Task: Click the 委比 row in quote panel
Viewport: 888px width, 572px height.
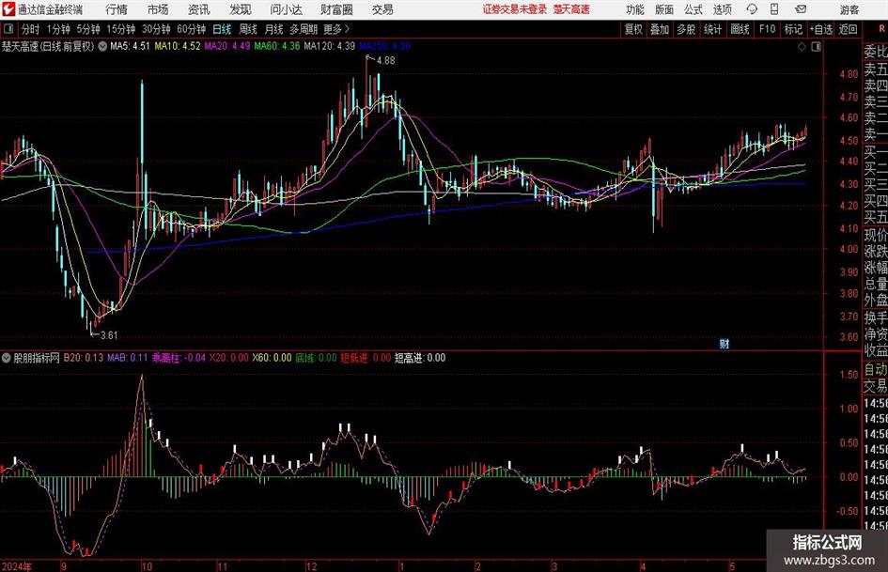Action: (x=876, y=52)
